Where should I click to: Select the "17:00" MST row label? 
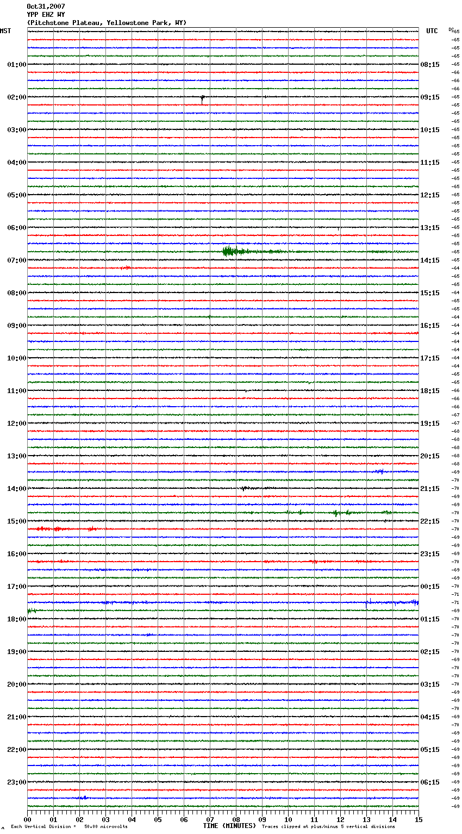[x=17, y=587]
